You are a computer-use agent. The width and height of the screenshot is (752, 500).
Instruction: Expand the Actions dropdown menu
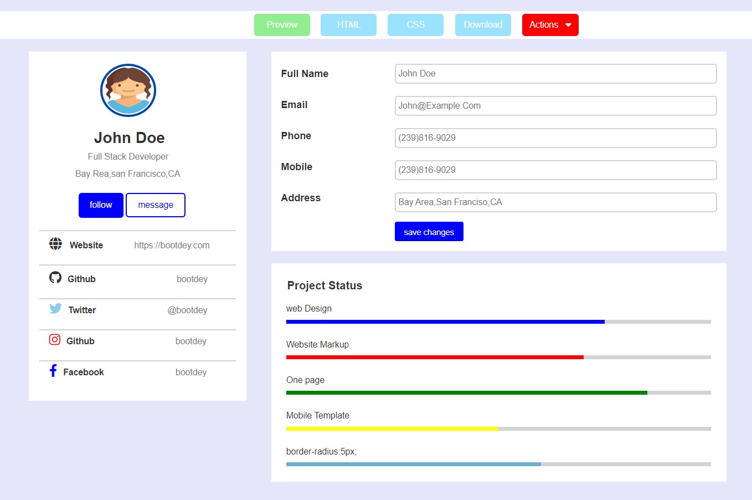click(550, 25)
